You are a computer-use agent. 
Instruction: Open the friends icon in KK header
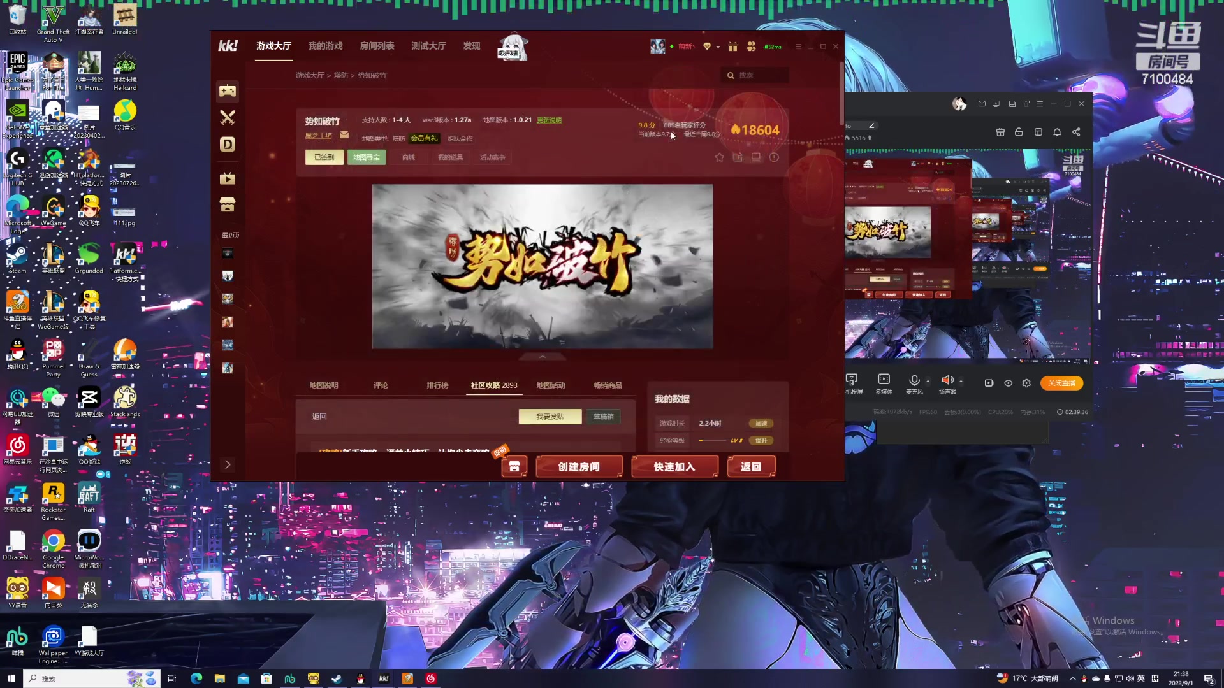click(x=751, y=47)
